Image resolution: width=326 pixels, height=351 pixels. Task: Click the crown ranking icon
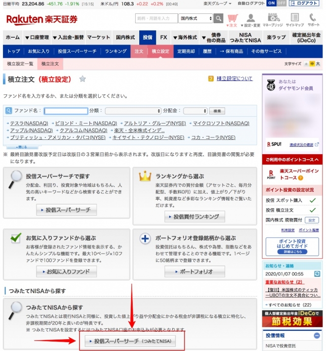[145, 176]
